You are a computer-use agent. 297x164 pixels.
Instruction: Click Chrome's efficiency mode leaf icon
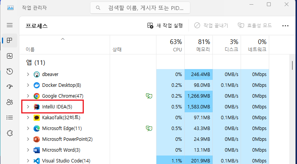point(149,96)
